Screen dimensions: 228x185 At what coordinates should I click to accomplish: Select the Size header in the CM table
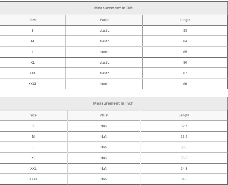coord(32,20)
